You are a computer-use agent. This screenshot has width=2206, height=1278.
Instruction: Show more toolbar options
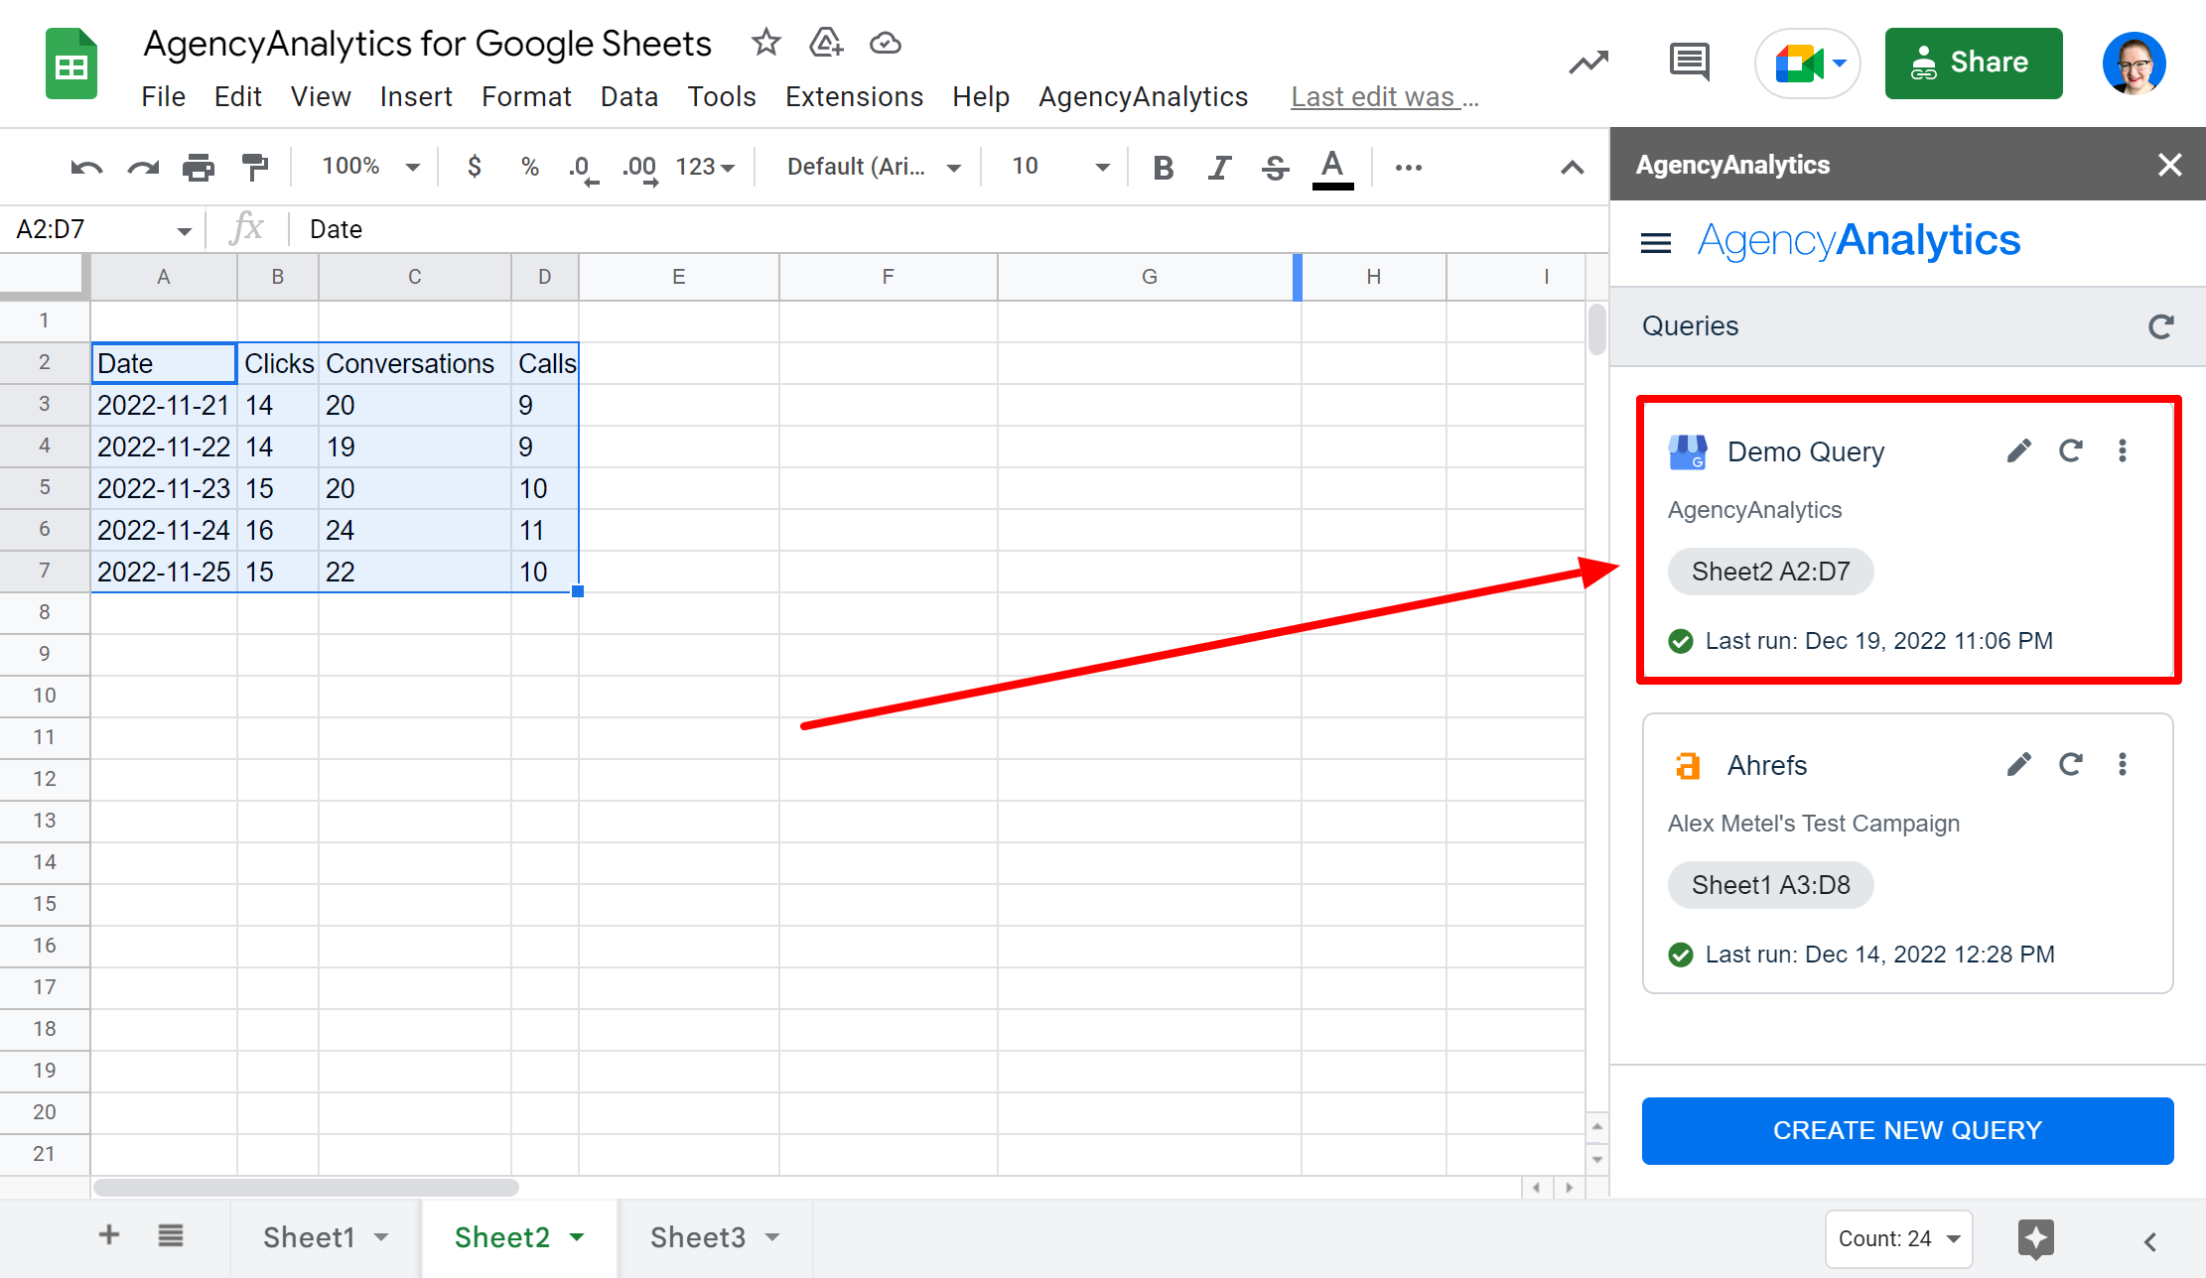click(1409, 167)
